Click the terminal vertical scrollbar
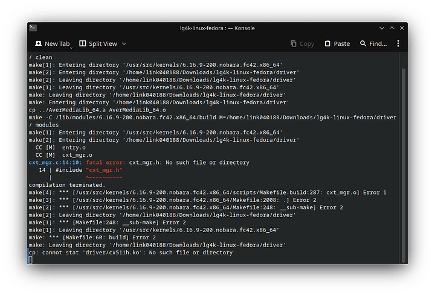Image resolution: width=435 pixels, height=296 pixels. pyautogui.click(x=404, y=165)
